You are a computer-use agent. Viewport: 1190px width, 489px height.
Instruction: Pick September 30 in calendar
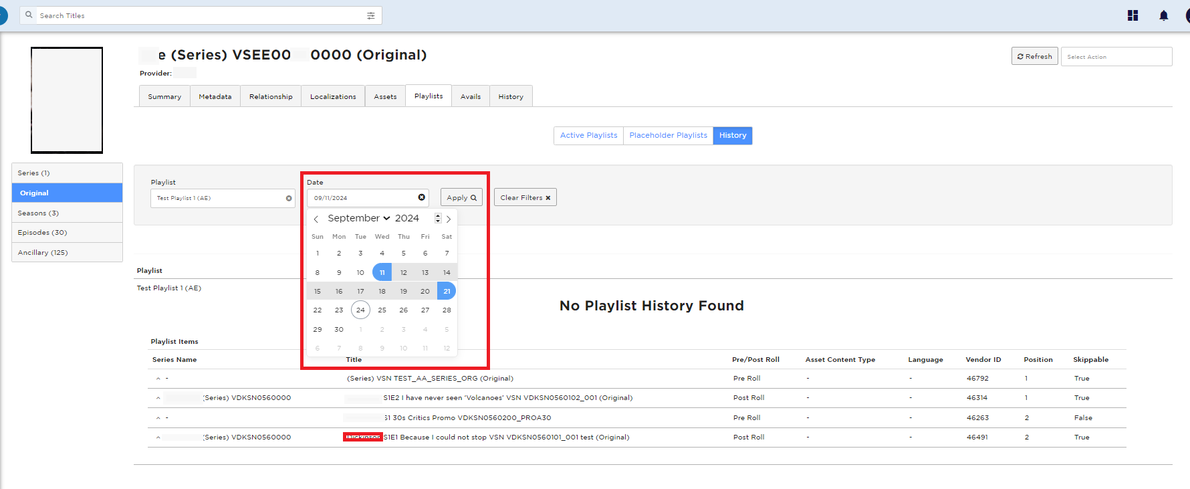(x=339, y=329)
